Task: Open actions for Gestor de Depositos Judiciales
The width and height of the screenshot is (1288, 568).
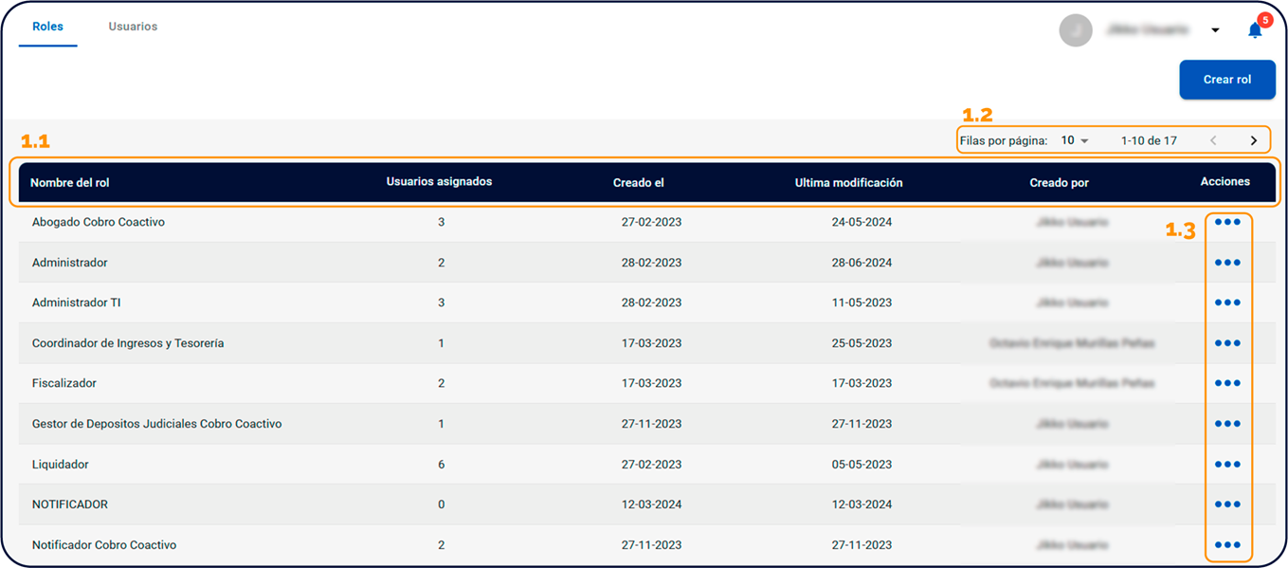Action: click(1226, 424)
